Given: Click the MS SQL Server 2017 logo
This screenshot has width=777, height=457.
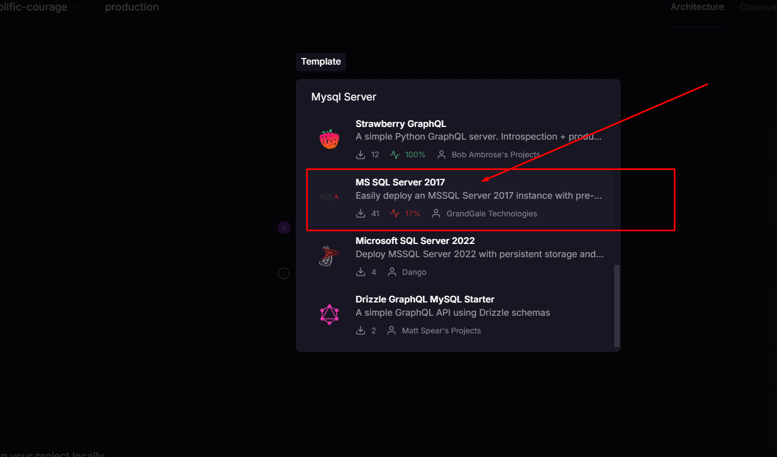Looking at the screenshot, I should tap(329, 197).
